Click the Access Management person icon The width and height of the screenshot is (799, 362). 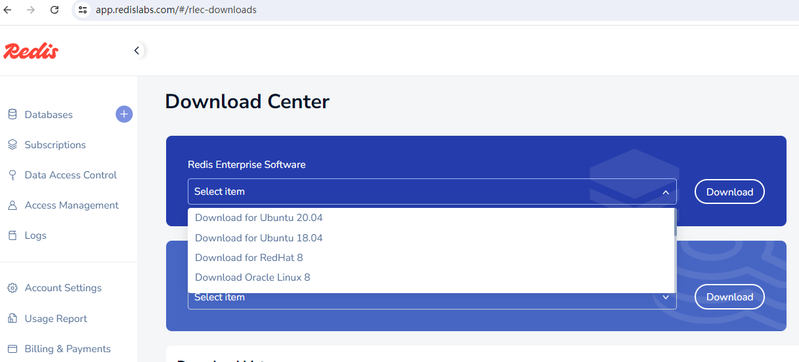point(12,205)
